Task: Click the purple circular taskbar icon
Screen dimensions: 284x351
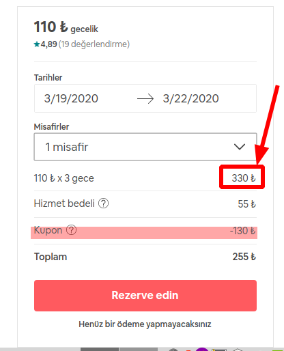Action: coord(202,350)
